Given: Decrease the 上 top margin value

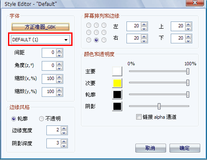Looking at the screenshot, I should point(188,29).
